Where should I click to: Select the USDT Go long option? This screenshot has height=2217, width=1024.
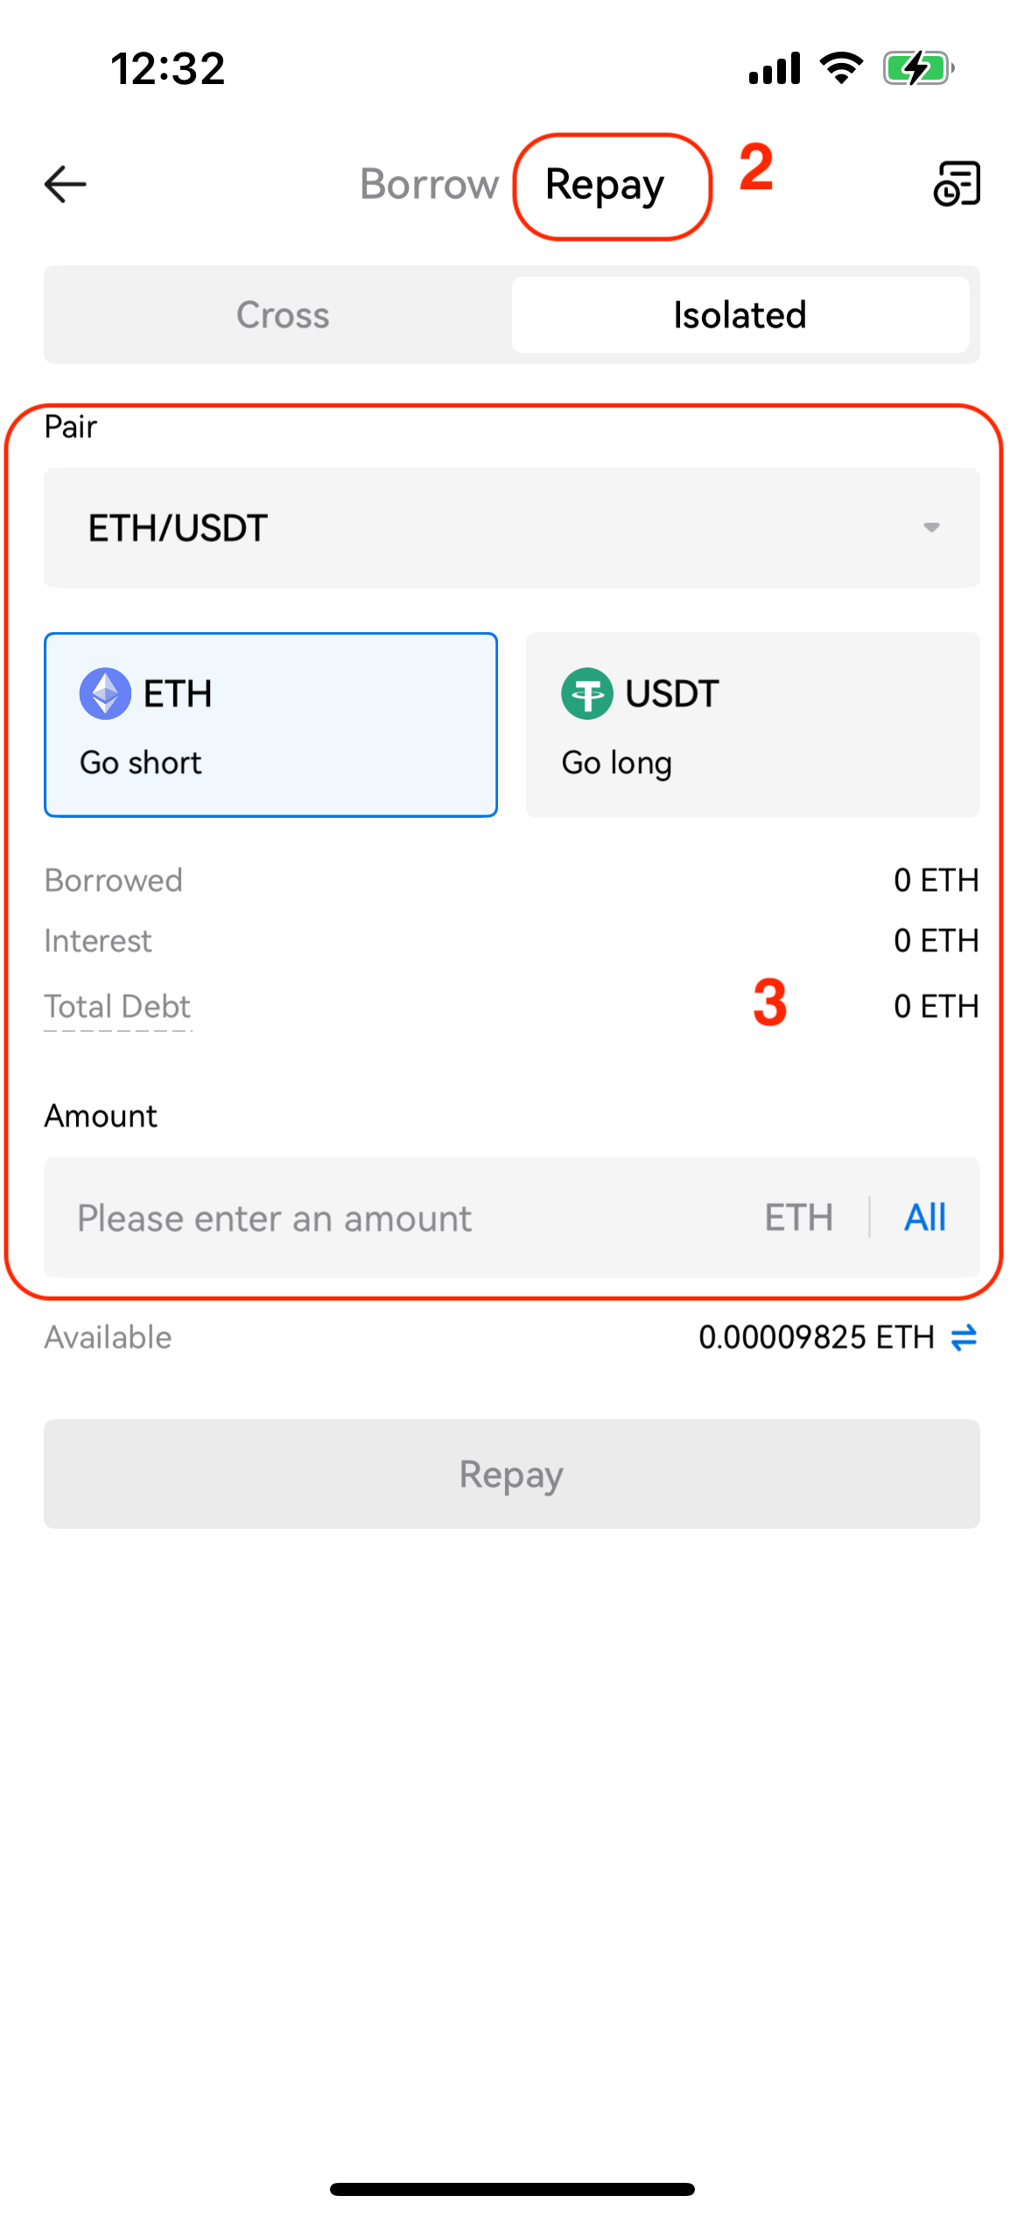(752, 725)
